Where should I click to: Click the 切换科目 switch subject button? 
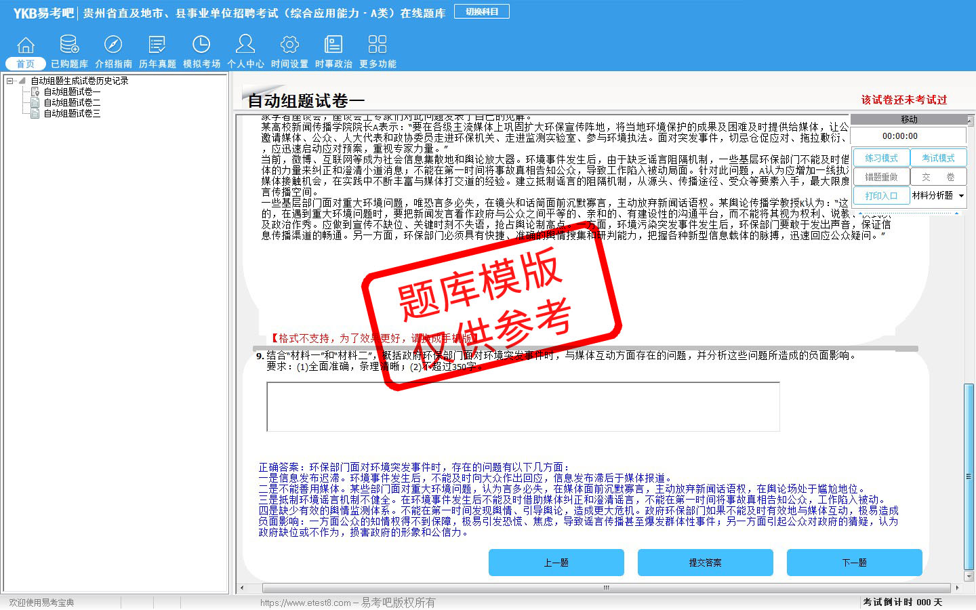[x=482, y=12]
